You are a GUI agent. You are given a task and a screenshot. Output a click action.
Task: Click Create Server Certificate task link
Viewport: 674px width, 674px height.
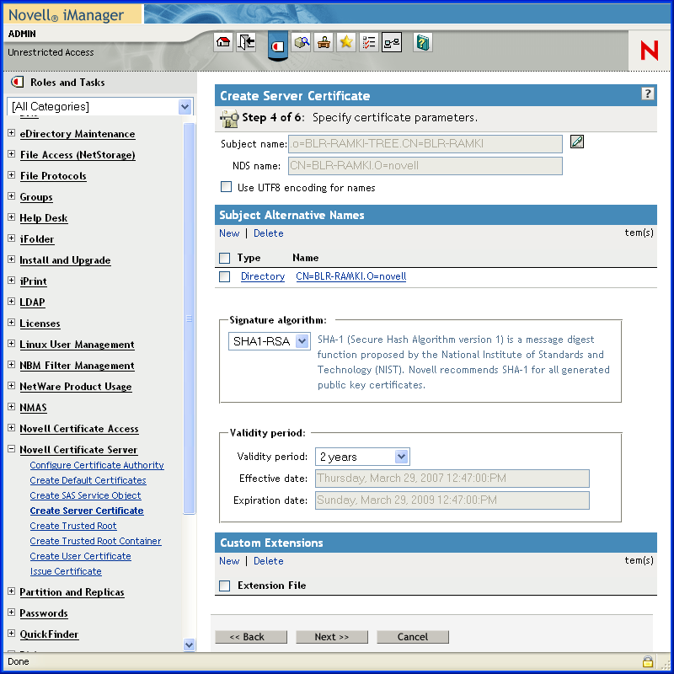click(x=87, y=511)
